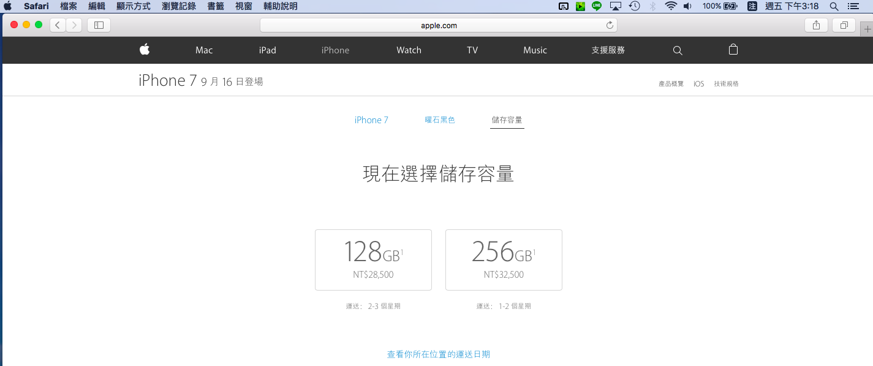Select the 256GB storage option

(x=504, y=259)
